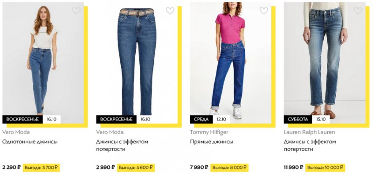This screenshot has width=373, height=174.
Task: Select the Выгода: 10 000 ₽ label
Action: pyautogui.click(x=325, y=167)
